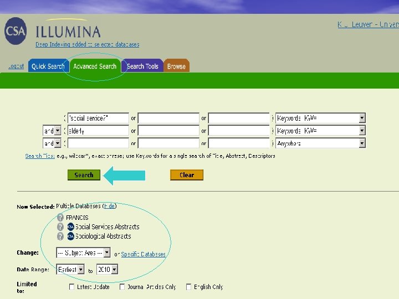Click CSA badge of Social Services Abstracts
Viewport: 399px width, 299px height.
pos(70,227)
